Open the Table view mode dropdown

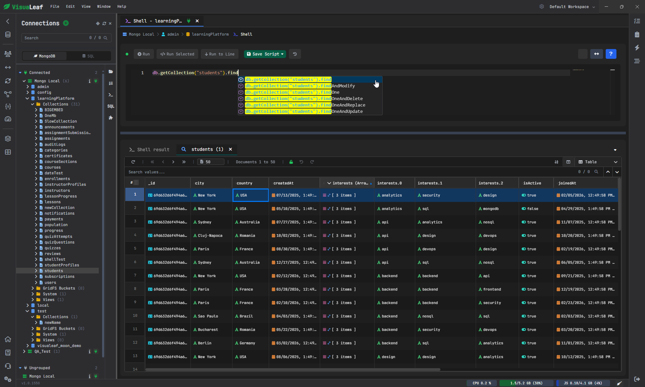pyautogui.click(x=598, y=162)
